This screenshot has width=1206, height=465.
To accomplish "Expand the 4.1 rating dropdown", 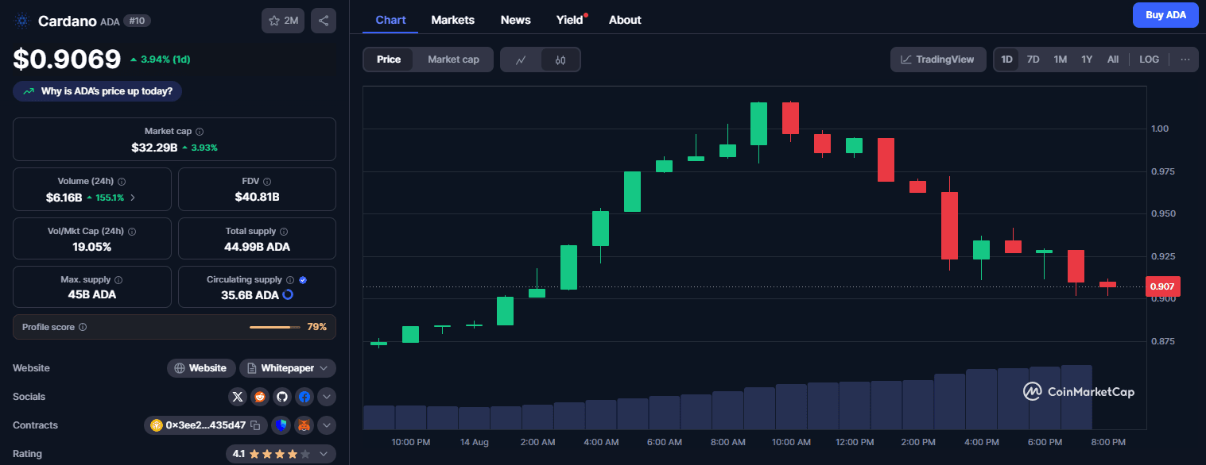I will (x=281, y=454).
